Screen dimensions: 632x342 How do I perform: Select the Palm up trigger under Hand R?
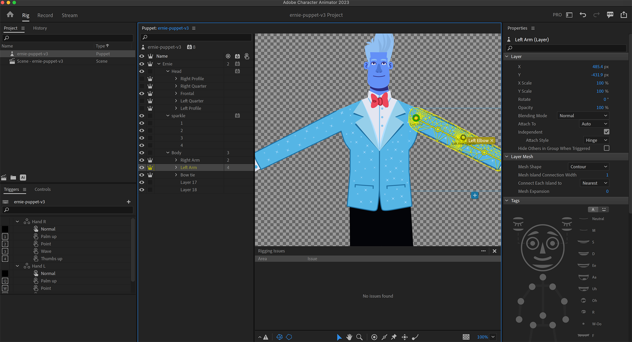(x=49, y=237)
